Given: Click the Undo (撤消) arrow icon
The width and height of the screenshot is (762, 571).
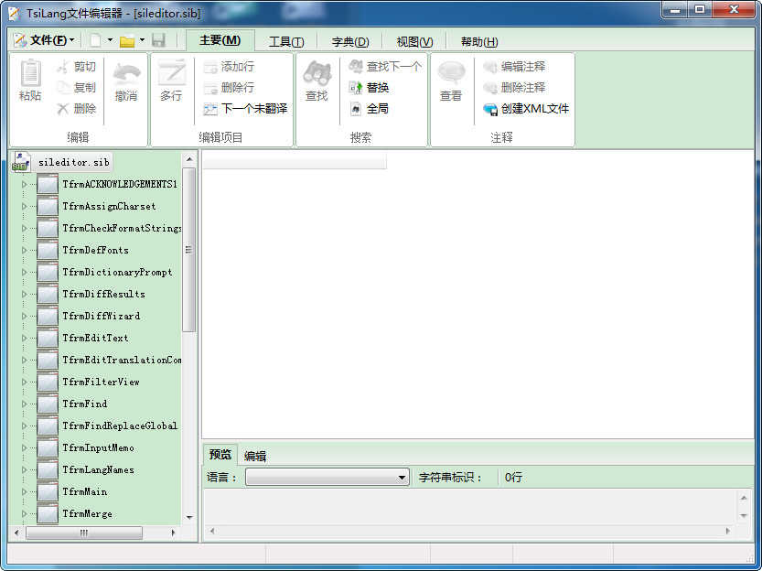Looking at the screenshot, I should [126, 74].
